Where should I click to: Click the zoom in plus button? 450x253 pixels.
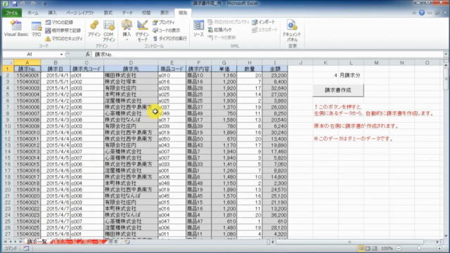tap(439, 248)
